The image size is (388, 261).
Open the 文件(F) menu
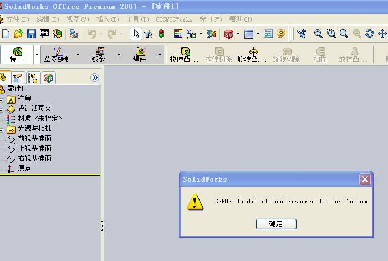(x=17, y=19)
